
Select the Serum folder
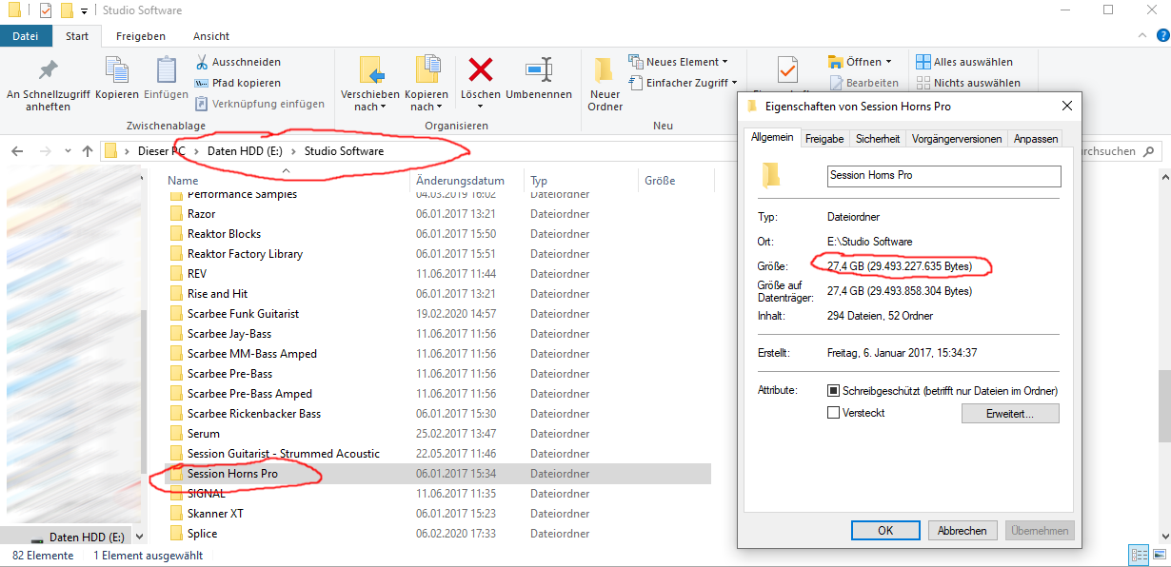point(438,434)
